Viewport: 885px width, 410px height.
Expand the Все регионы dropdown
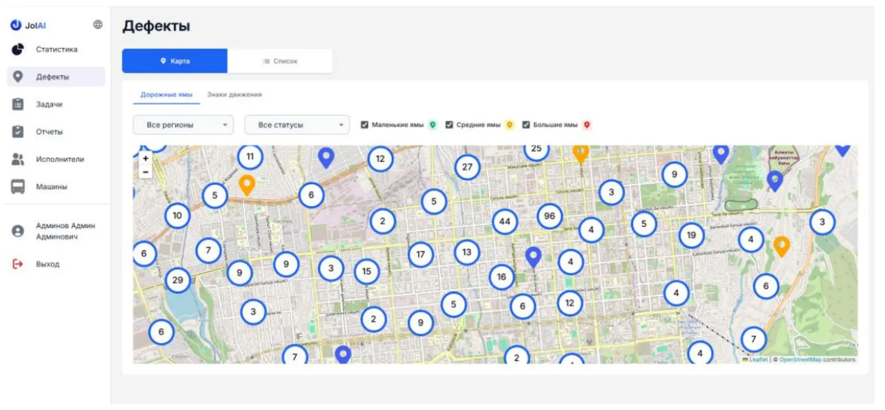pyautogui.click(x=183, y=125)
